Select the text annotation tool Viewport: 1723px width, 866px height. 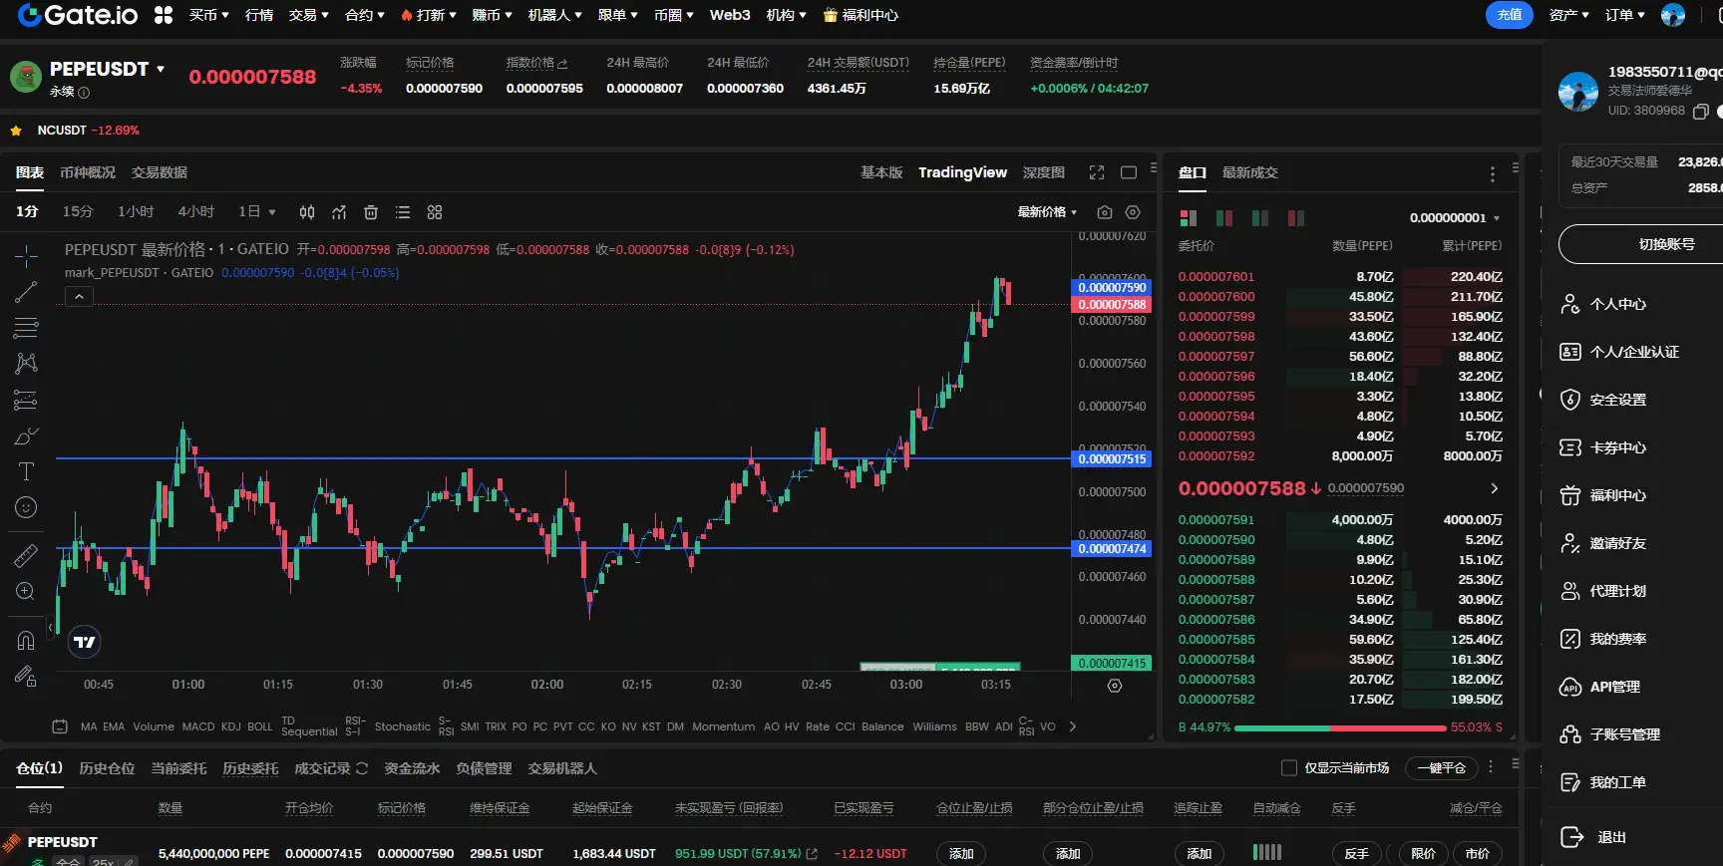click(x=26, y=471)
